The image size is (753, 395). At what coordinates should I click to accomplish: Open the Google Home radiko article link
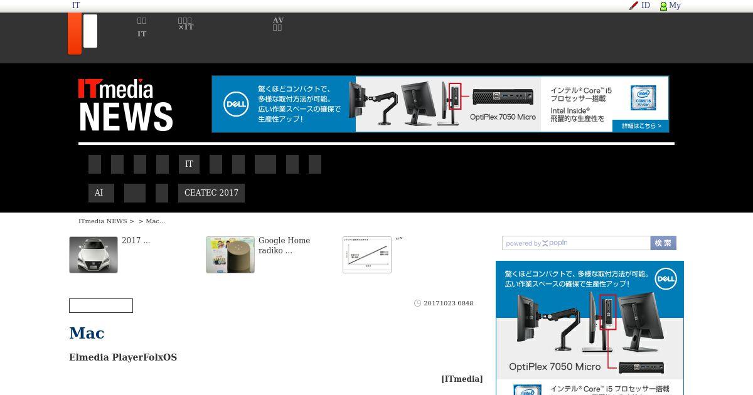284,246
